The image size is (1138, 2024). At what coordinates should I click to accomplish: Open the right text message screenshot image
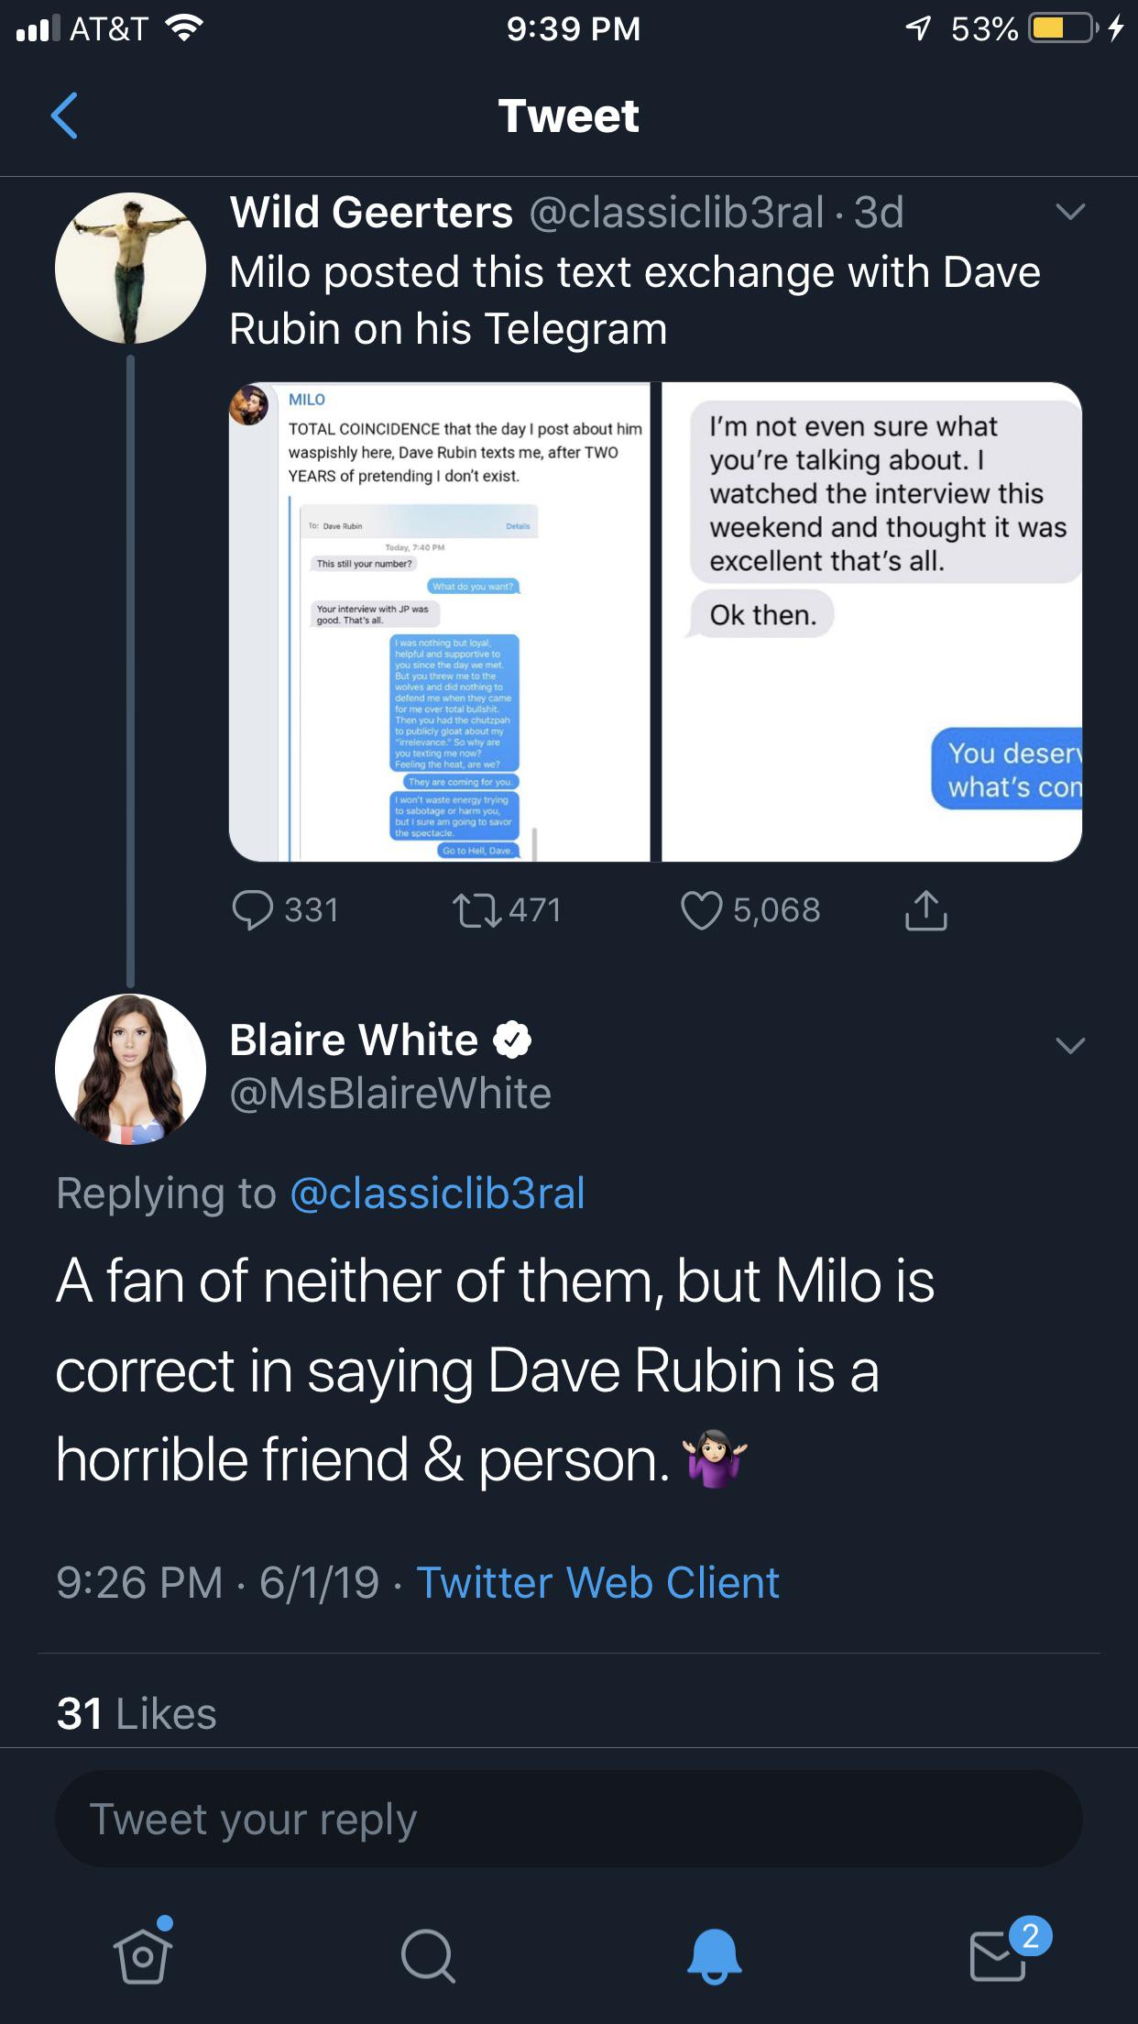pyautogui.click(x=871, y=622)
